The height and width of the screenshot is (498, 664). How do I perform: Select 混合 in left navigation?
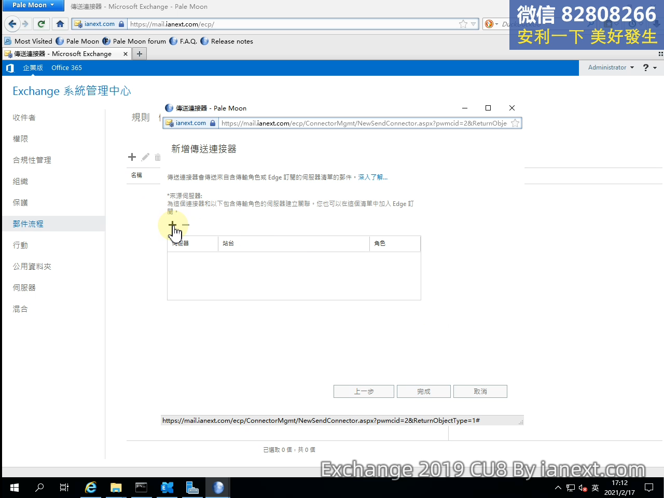click(20, 309)
